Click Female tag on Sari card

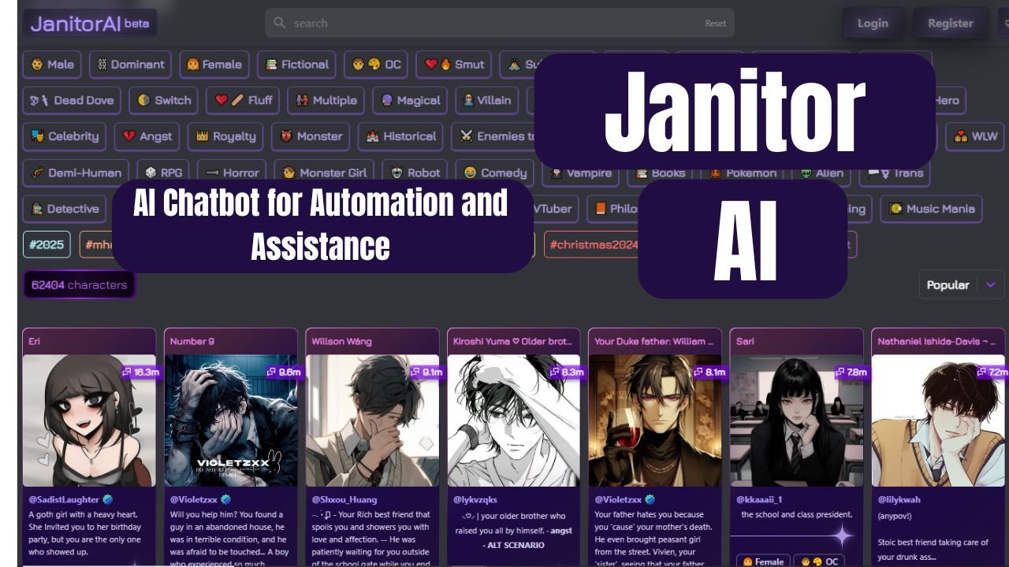(x=761, y=561)
